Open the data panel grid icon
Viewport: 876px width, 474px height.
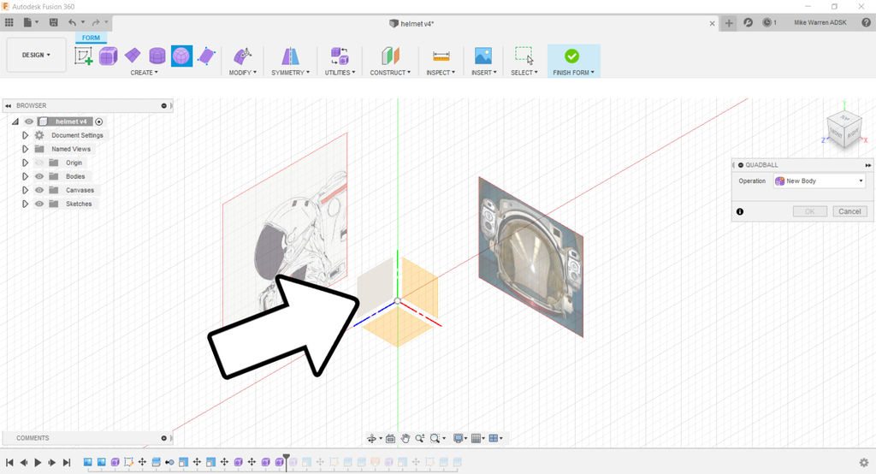9,22
